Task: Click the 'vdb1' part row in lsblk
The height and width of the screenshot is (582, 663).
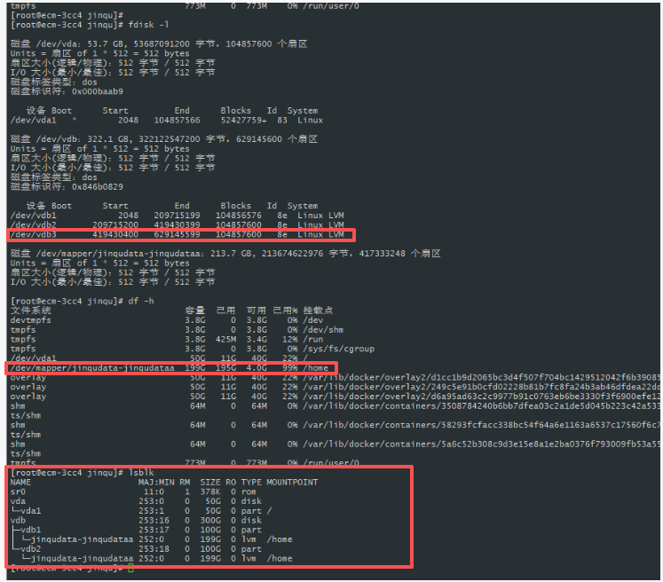Action: [x=136, y=530]
